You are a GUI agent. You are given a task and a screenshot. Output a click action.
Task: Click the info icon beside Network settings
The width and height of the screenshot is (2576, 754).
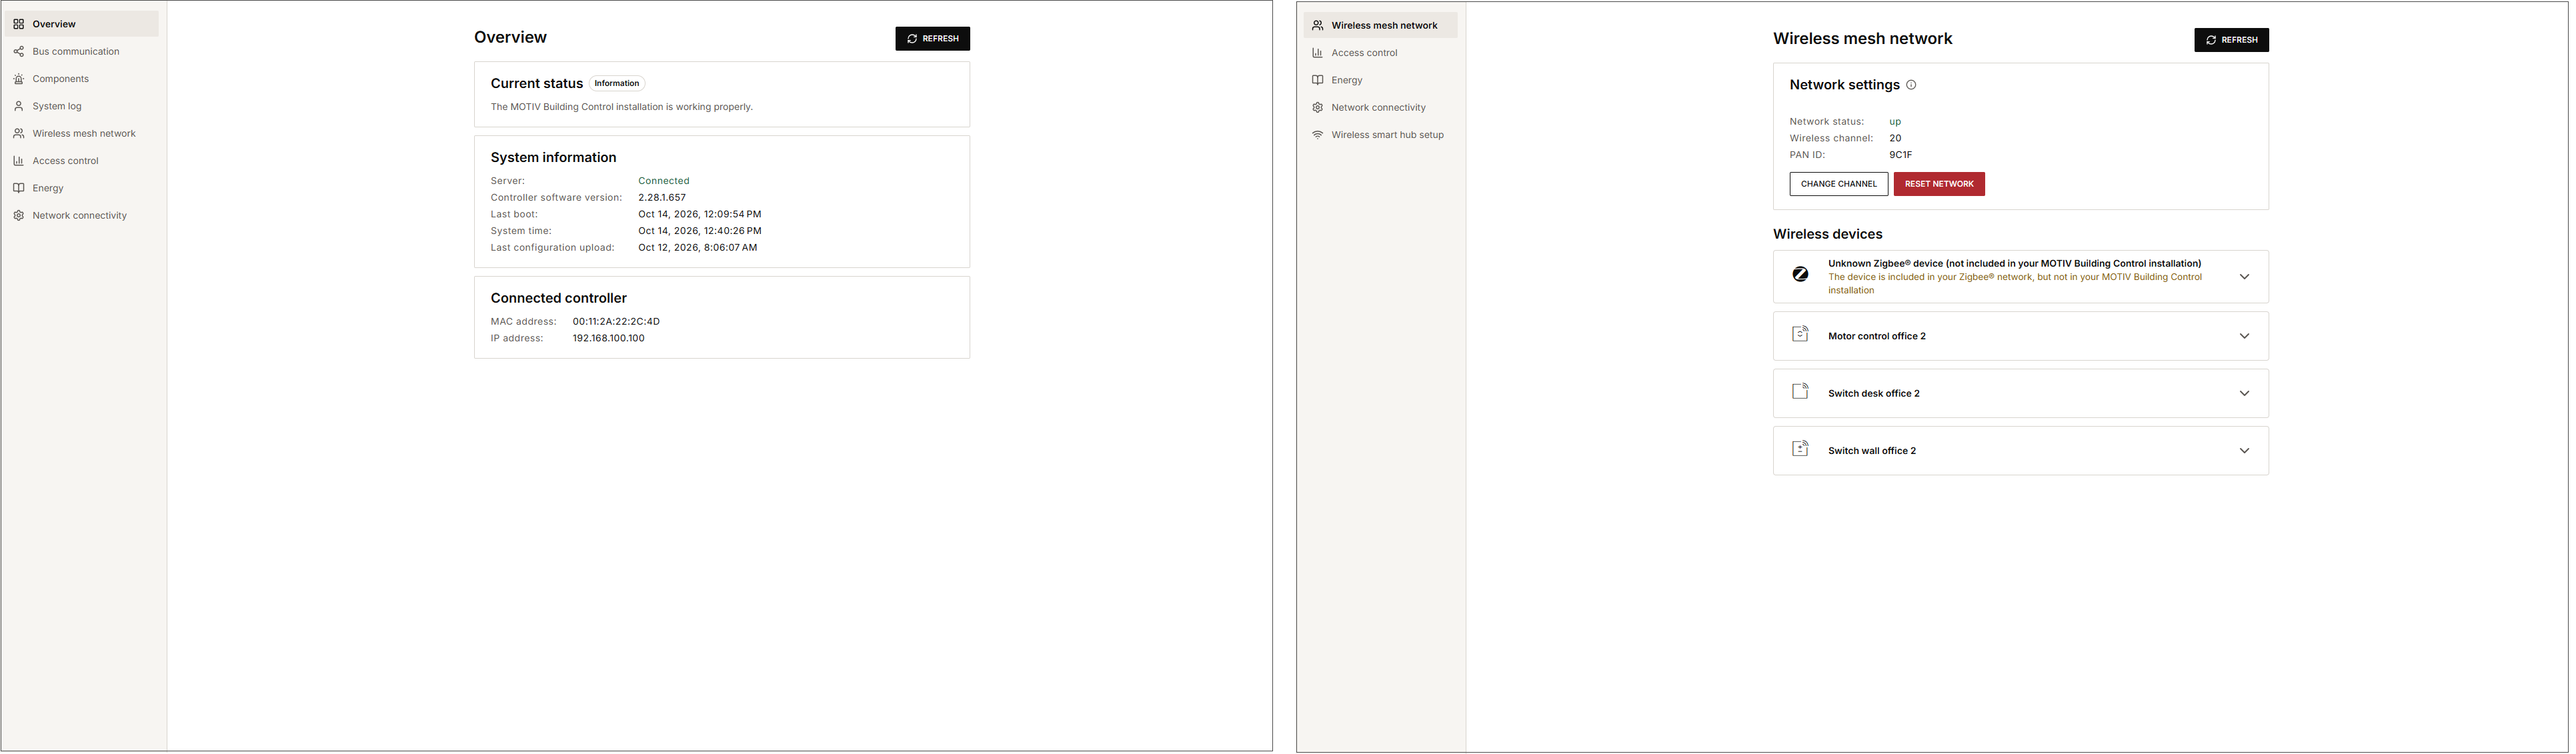(x=1911, y=85)
